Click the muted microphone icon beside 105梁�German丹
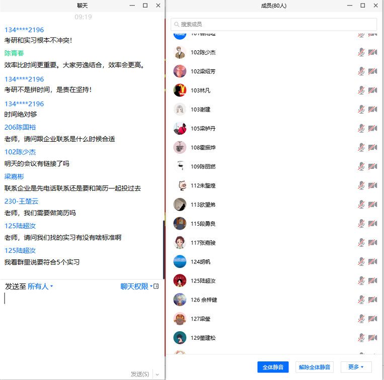The image size is (384, 380). [x=361, y=129]
